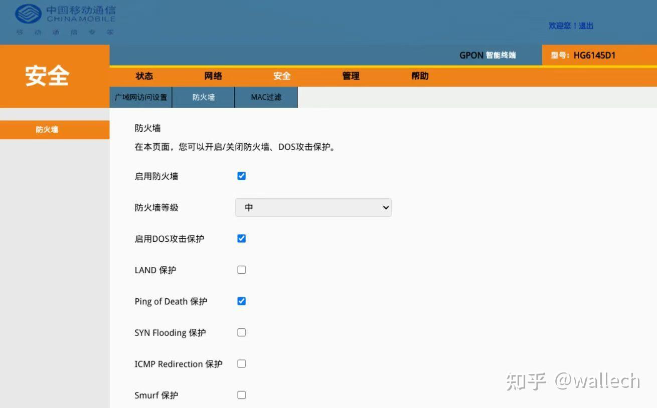The image size is (657, 408).
Task: Switch to the MAC过滤 sub-tab
Action: (x=266, y=97)
